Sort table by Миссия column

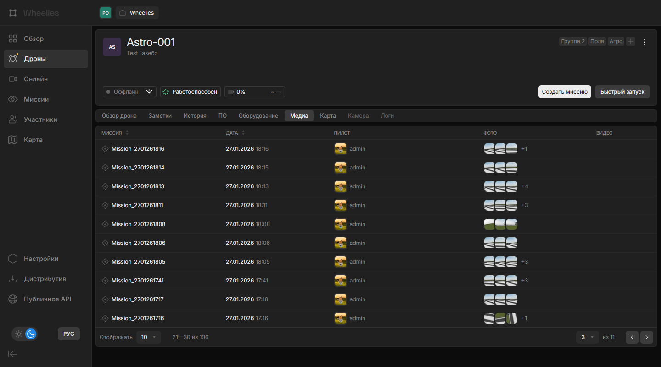click(115, 133)
